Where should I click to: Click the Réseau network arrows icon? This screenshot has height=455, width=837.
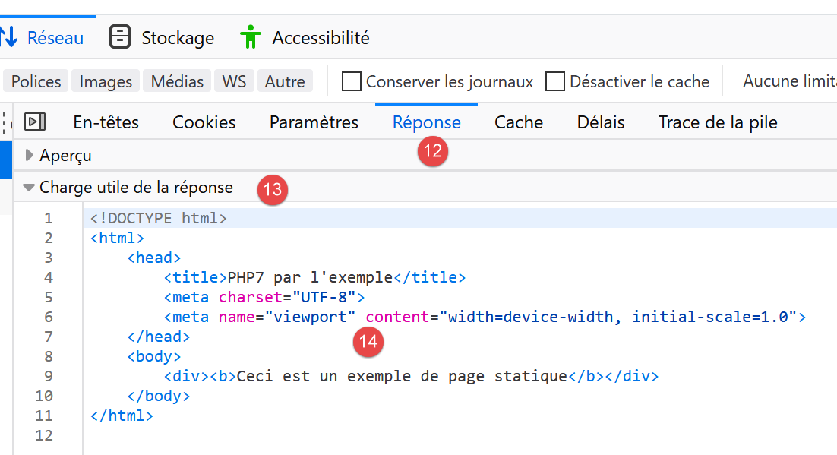click(9, 37)
